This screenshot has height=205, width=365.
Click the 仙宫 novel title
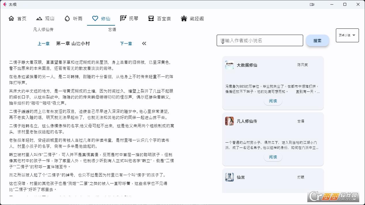[x=241, y=177]
